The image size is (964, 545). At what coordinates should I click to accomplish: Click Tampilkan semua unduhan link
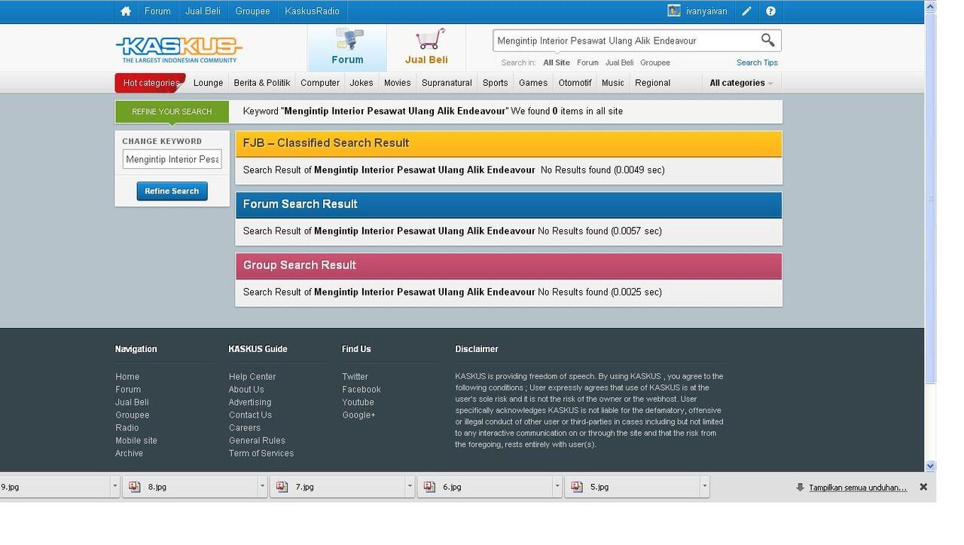[x=858, y=488]
